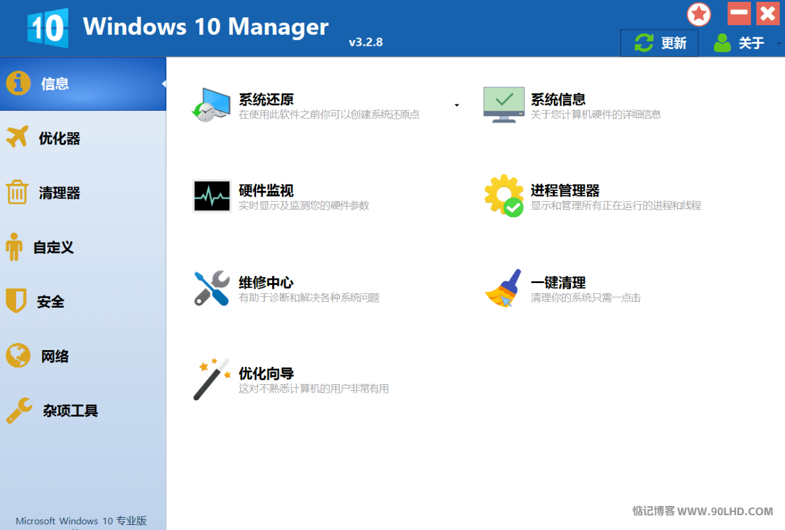Click the Windows 10 Manager logo icon

[47, 28]
